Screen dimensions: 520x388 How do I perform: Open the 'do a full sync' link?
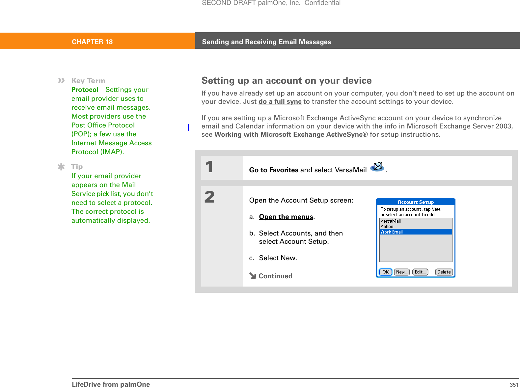(280, 101)
